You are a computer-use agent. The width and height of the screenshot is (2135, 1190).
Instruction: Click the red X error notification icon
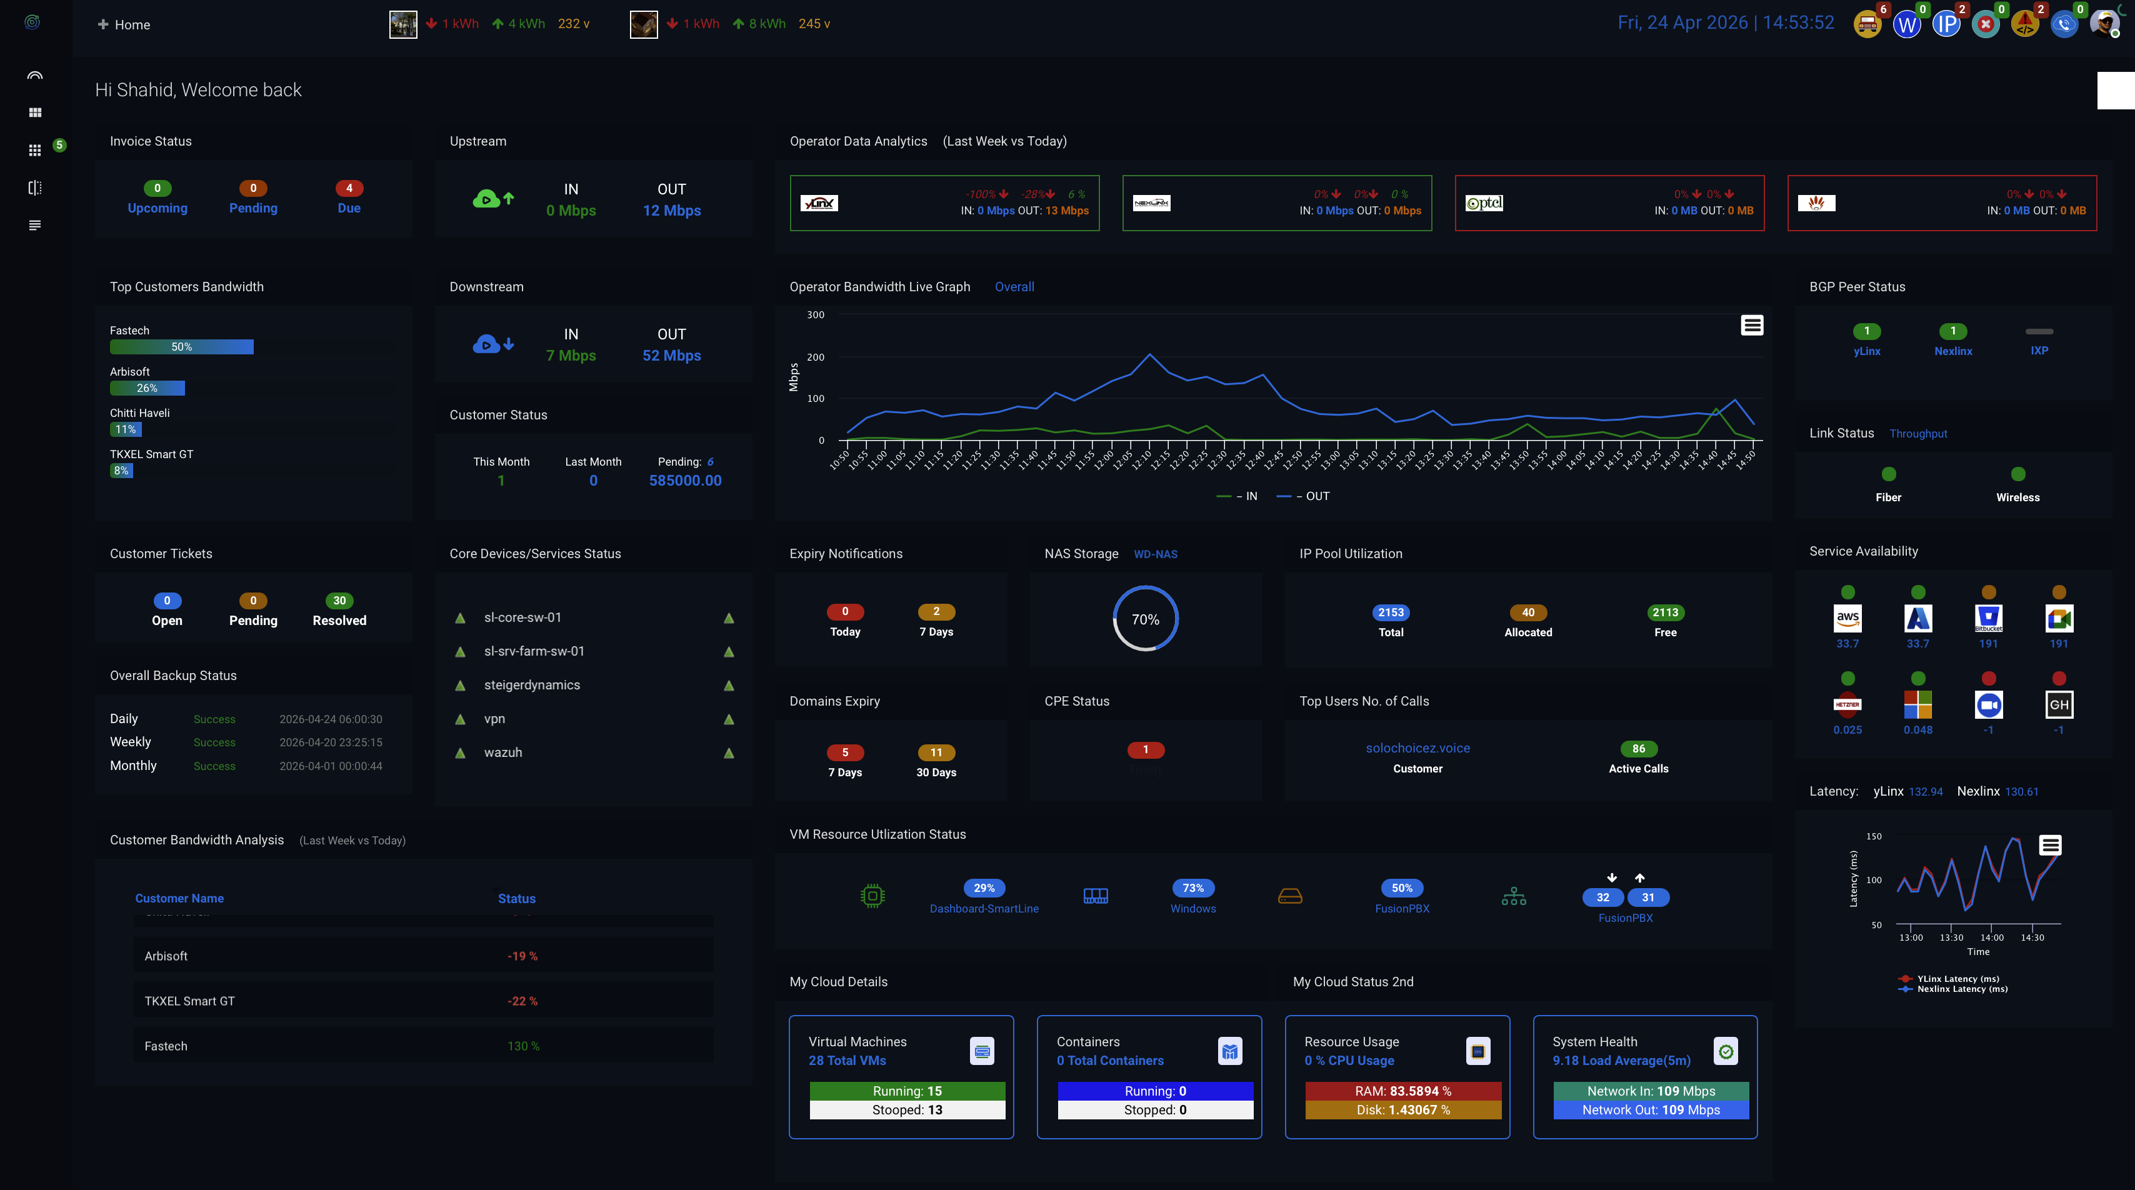point(1986,25)
